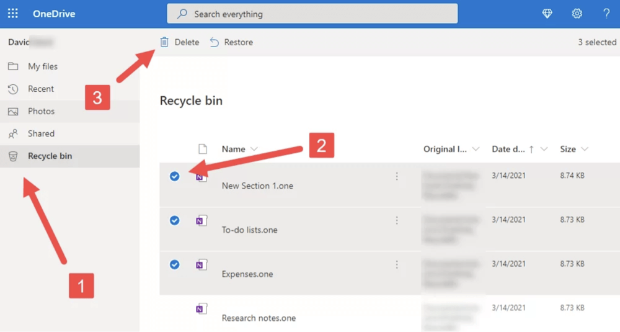Open the app launcher grid

pos(12,14)
